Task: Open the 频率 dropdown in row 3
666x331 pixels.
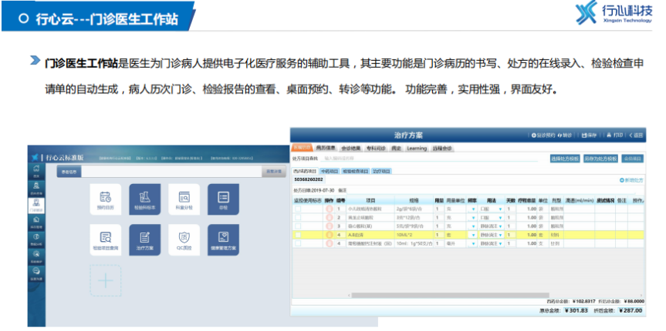Action: pos(473,226)
